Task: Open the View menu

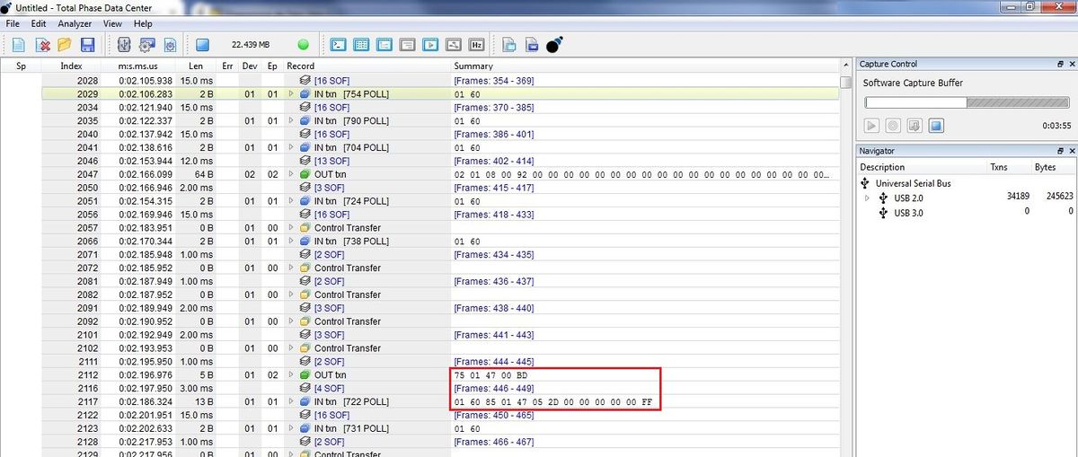Action: click(x=112, y=23)
